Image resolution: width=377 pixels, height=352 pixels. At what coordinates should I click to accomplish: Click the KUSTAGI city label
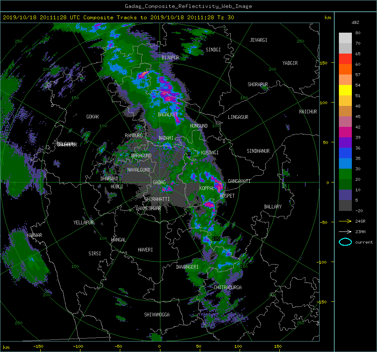coord(210,153)
